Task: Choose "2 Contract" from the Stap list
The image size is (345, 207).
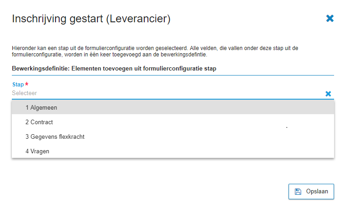Action: (x=173, y=122)
